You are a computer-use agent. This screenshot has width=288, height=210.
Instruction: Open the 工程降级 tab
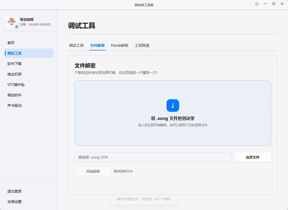[x=142, y=45]
